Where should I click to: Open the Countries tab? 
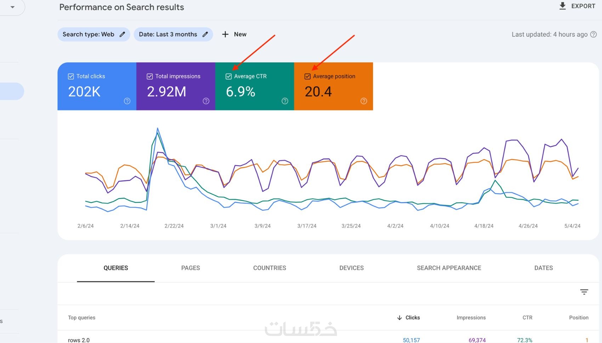tap(269, 268)
